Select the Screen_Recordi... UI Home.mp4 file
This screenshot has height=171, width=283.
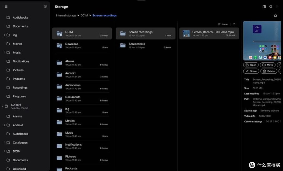[209, 33]
